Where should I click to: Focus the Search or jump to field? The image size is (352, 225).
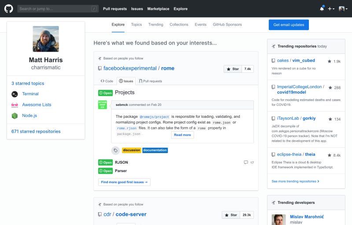coord(58,9)
